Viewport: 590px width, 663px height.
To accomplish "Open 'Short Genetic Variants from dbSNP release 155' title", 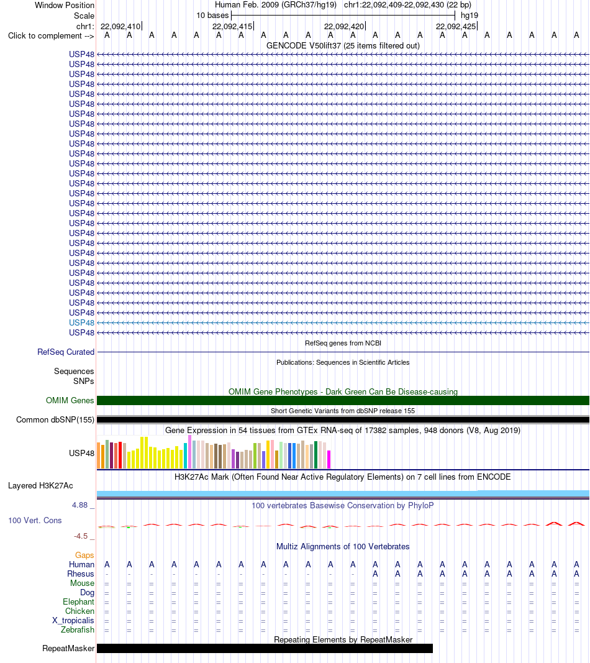I will (343, 411).
